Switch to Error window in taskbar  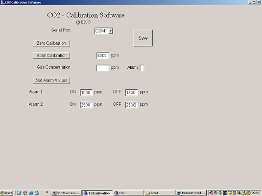[128, 193]
